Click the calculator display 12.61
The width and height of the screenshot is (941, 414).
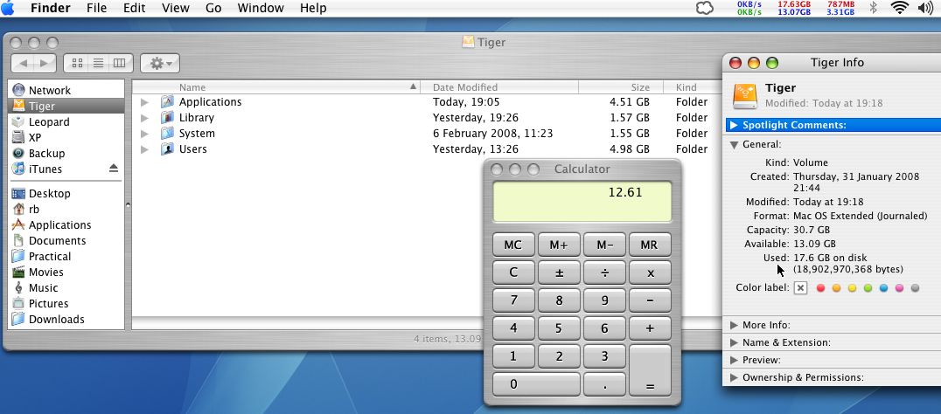tap(582, 202)
